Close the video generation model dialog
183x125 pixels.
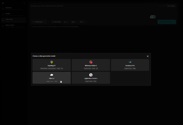point(148,56)
